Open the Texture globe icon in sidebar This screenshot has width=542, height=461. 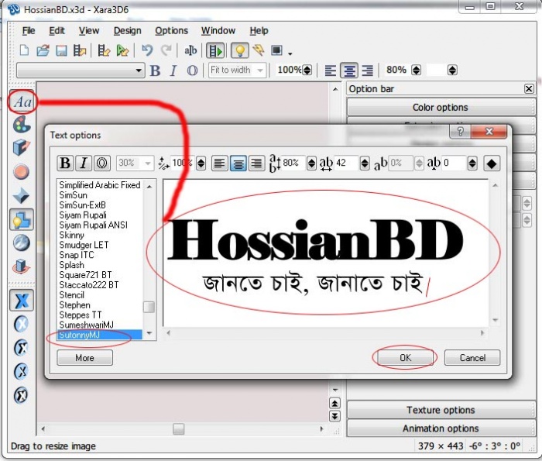(22, 243)
